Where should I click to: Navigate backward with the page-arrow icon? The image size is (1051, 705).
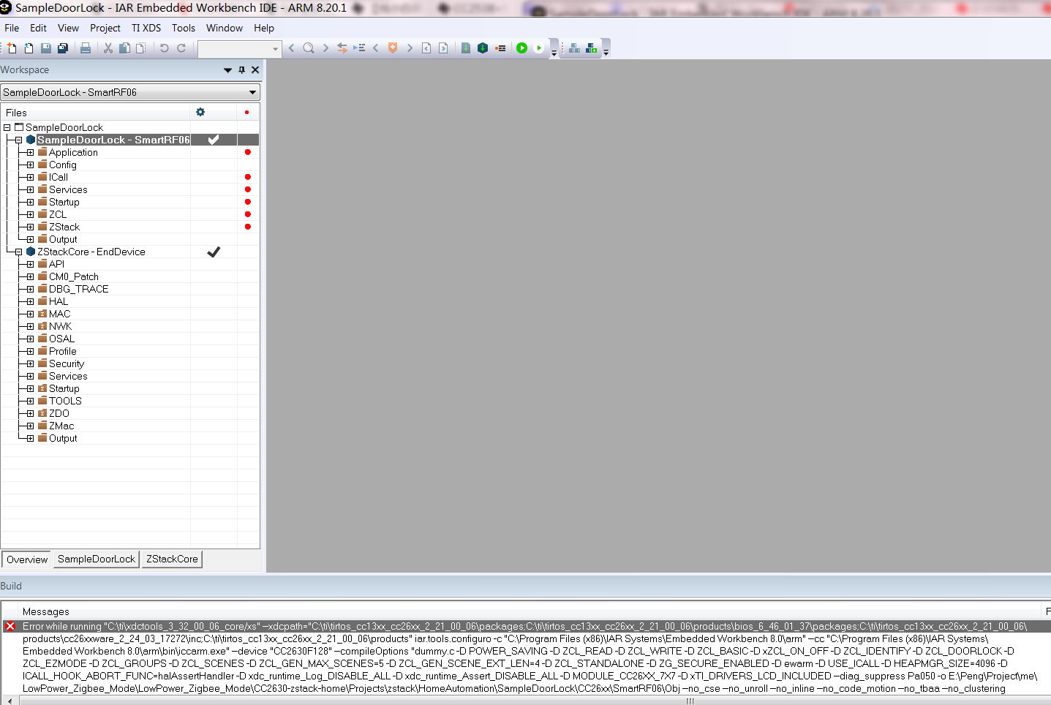tap(426, 48)
